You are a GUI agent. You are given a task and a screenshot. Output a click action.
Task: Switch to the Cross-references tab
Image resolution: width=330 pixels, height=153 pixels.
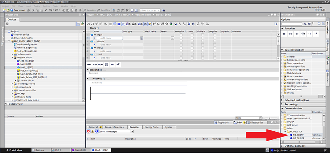[115, 127]
